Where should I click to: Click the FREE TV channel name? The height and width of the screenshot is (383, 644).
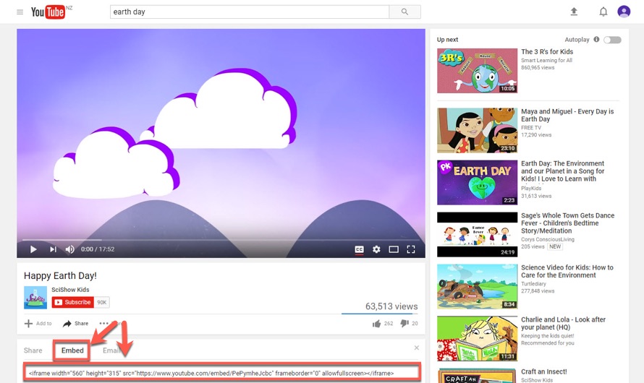coord(531,127)
